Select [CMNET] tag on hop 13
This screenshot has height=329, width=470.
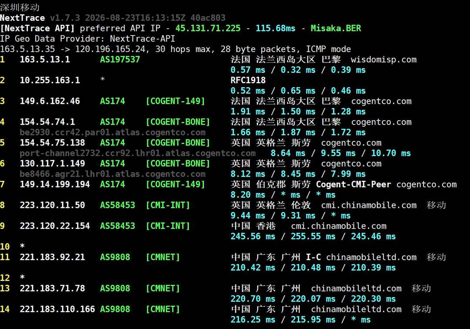point(163,288)
